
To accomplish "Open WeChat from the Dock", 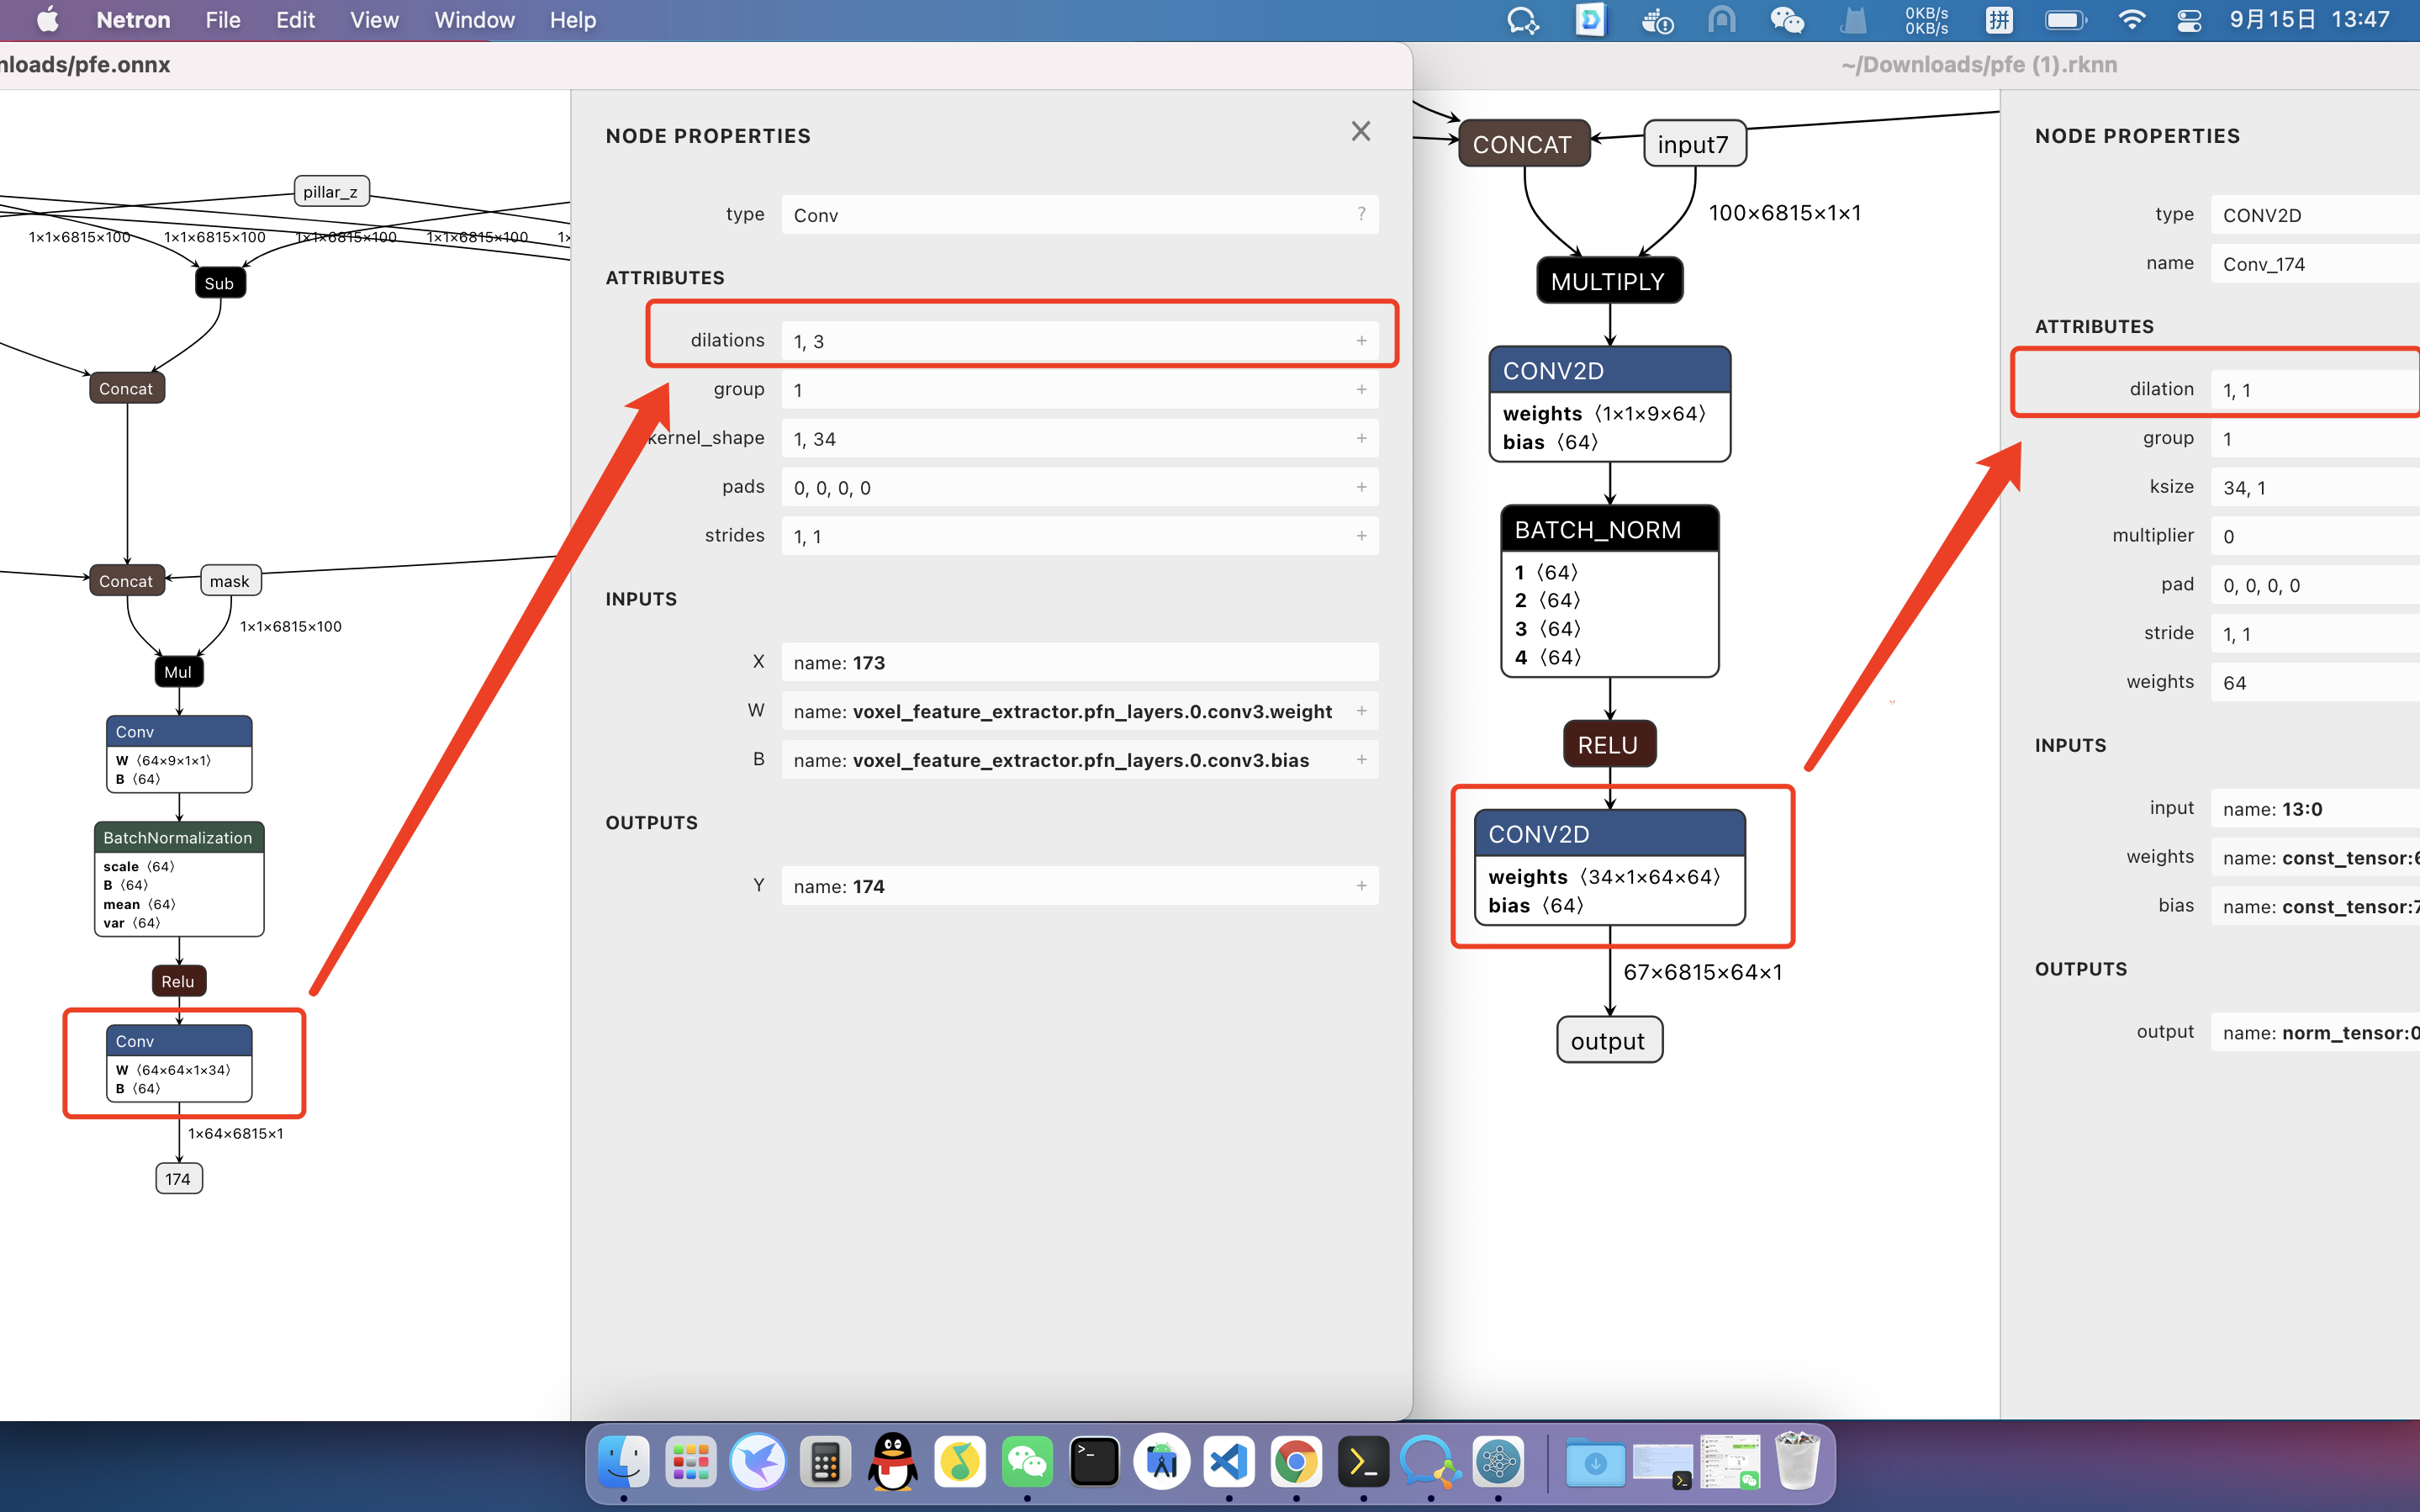I will tap(1027, 1462).
